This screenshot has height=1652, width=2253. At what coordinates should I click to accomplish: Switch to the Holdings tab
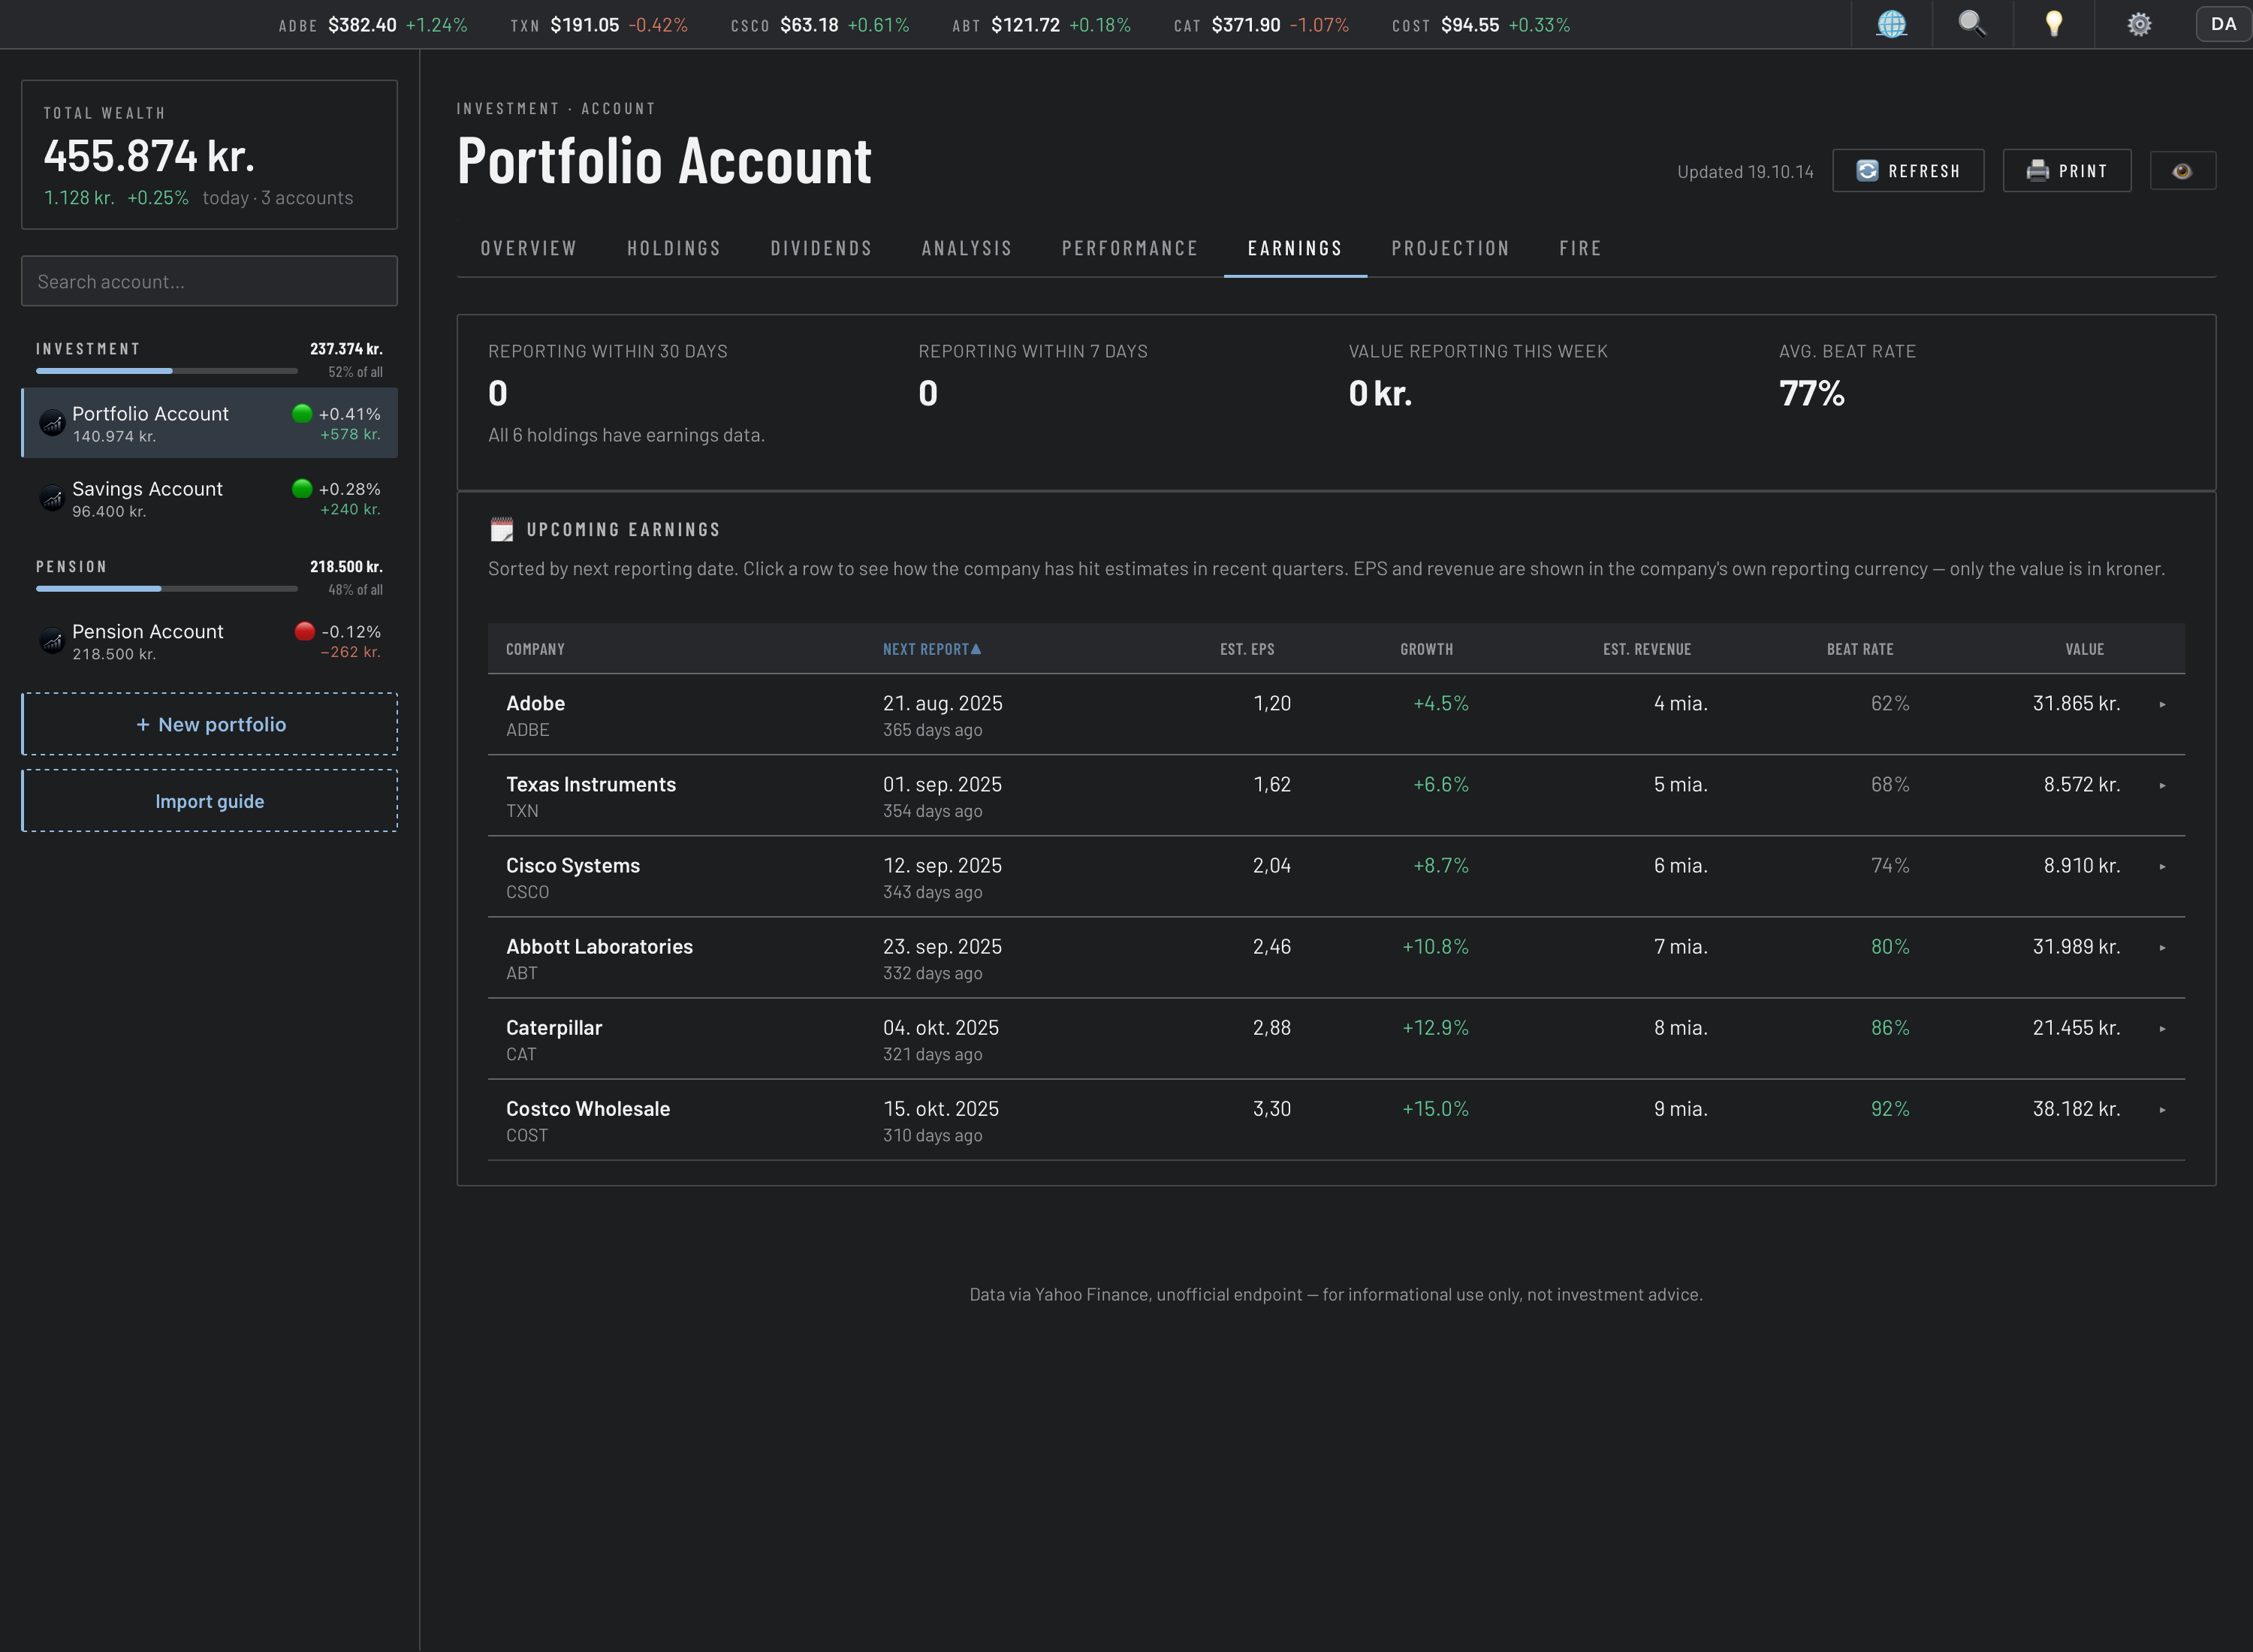[674, 248]
